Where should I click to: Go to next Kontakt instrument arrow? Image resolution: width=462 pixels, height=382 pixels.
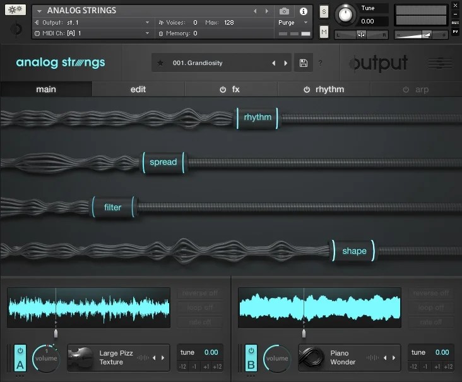[x=266, y=11]
